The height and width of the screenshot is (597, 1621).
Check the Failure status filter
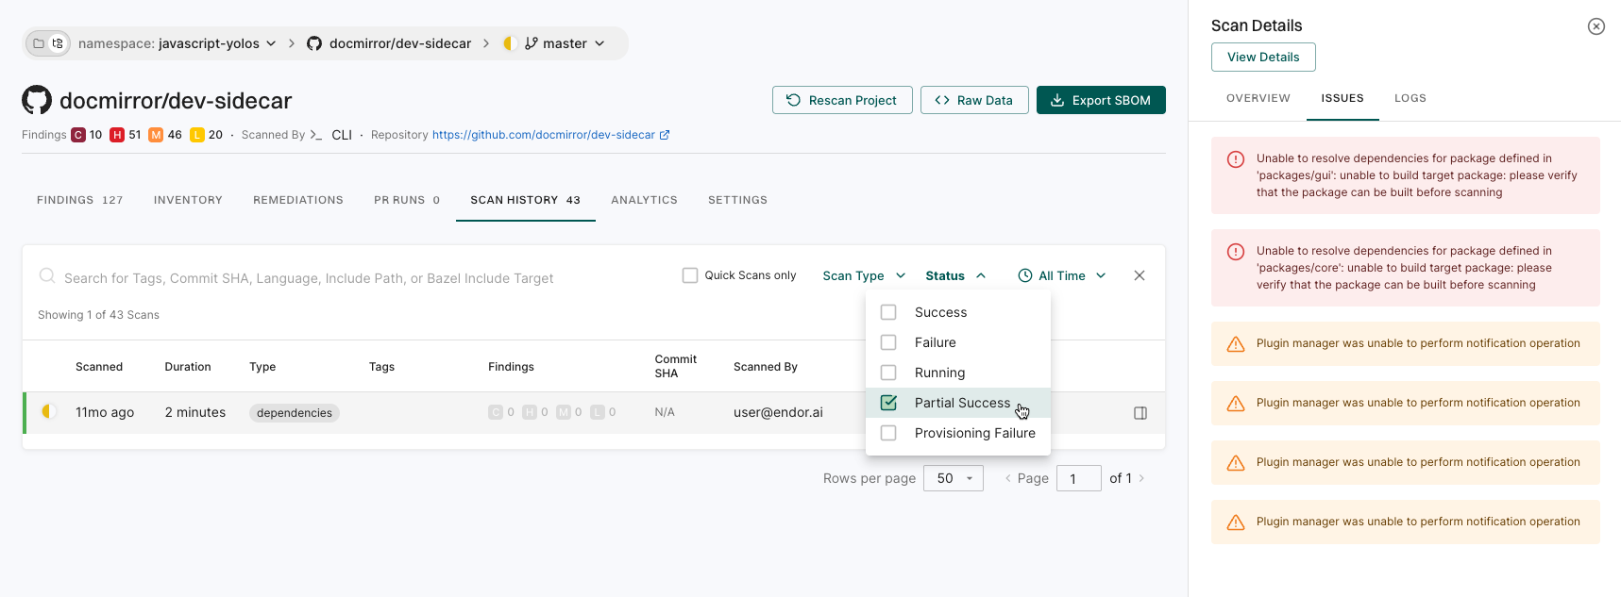888,342
